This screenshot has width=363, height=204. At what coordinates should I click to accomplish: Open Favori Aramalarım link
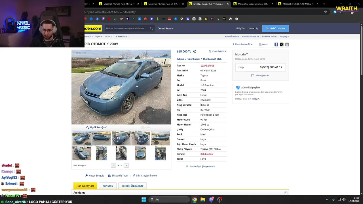tap(250, 37)
